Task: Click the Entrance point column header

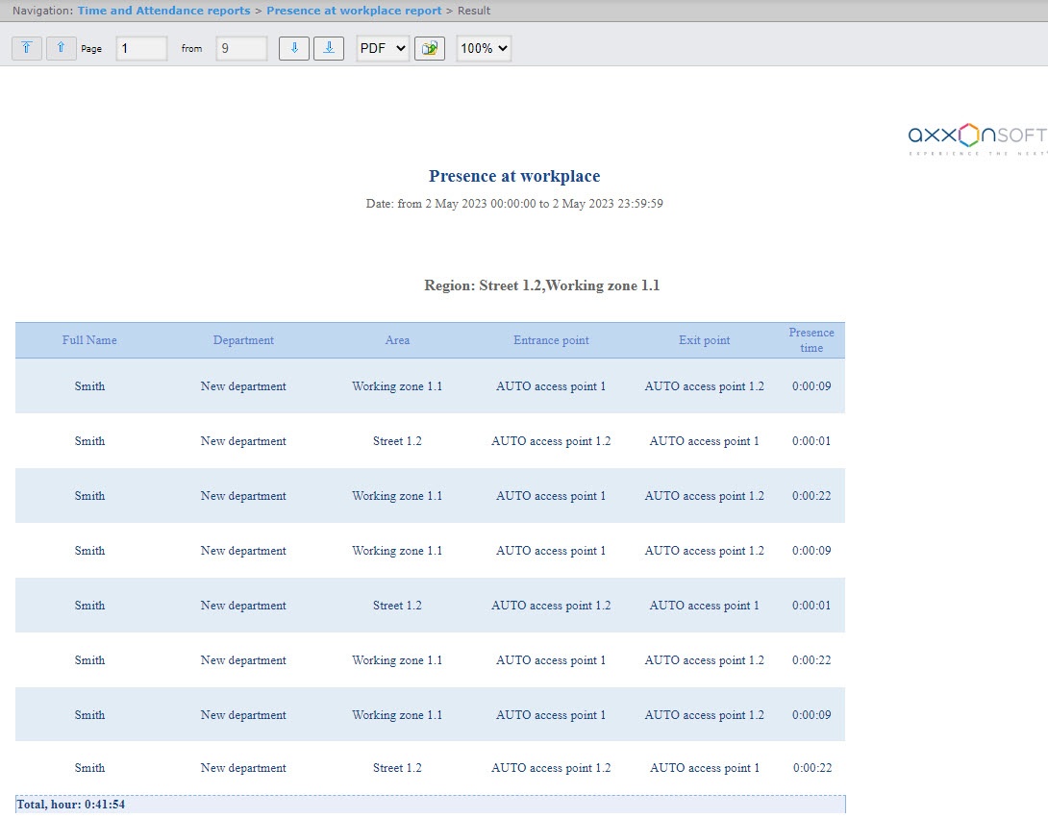Action: point(551,340)
